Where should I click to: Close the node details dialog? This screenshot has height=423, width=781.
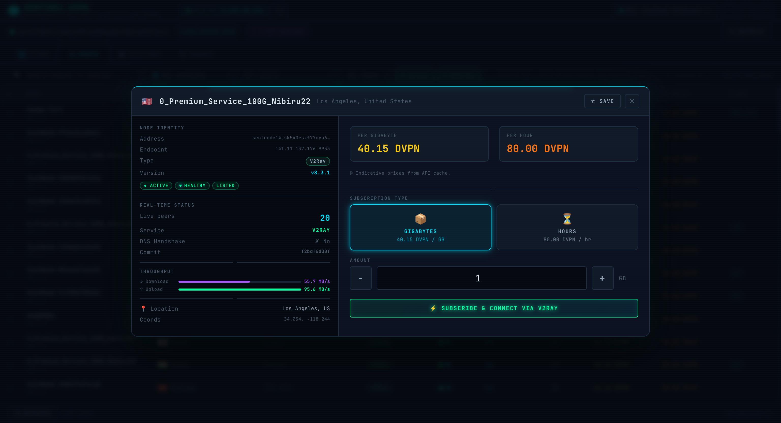tap(632, 101)
